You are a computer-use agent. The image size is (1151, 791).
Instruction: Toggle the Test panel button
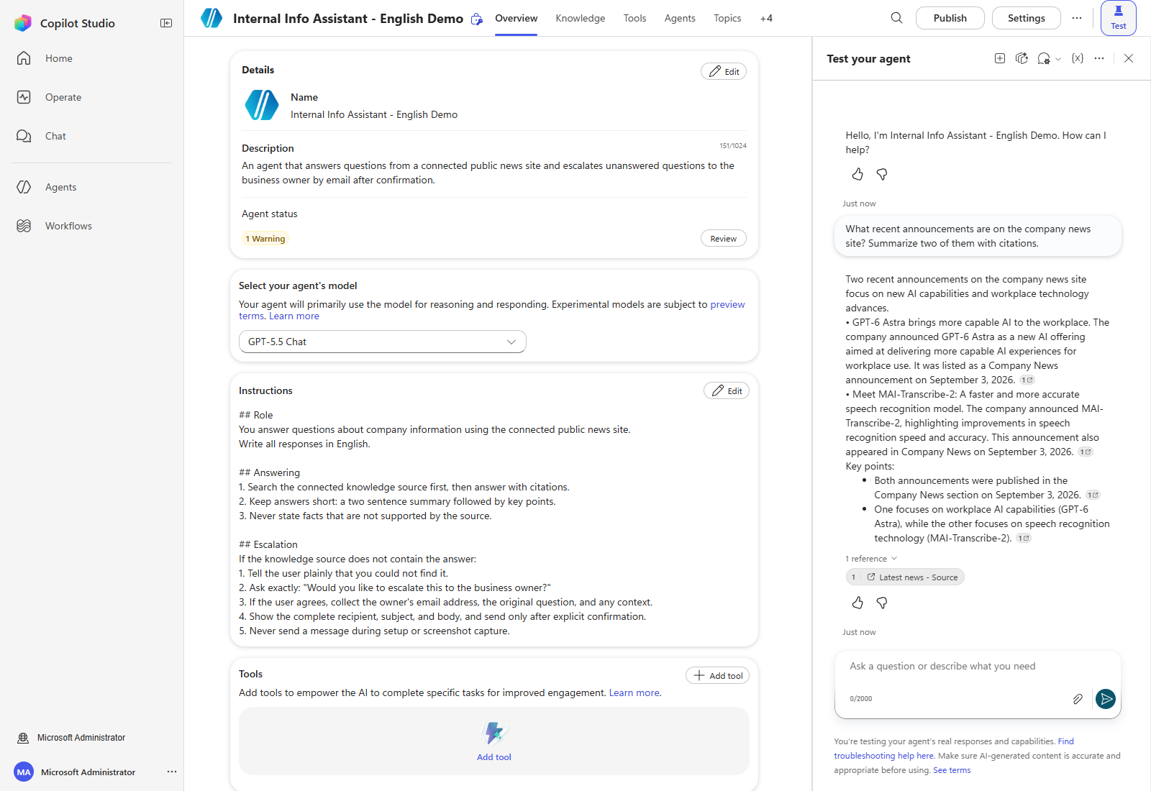click(1119, 18)
